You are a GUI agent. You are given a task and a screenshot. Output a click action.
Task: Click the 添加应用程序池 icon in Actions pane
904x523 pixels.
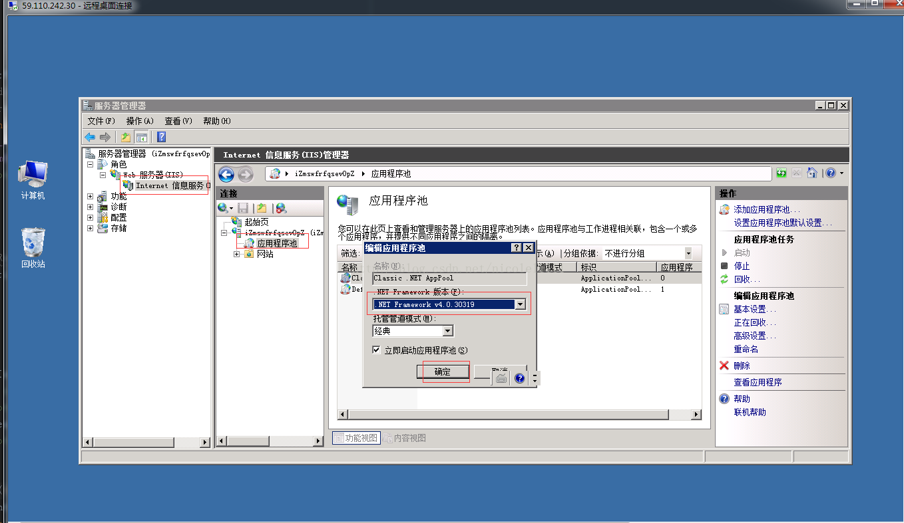[x=724, y=209]
